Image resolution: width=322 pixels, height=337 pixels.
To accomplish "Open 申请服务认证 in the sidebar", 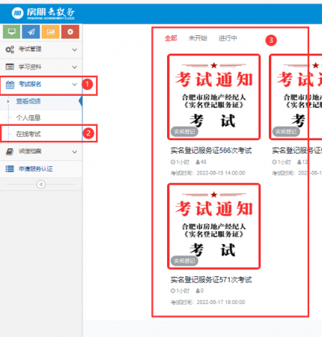I will [41, 168].
